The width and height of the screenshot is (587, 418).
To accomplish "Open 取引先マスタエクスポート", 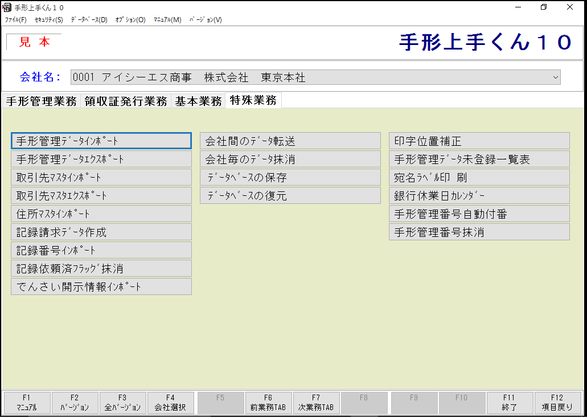I will coord(101,195).
